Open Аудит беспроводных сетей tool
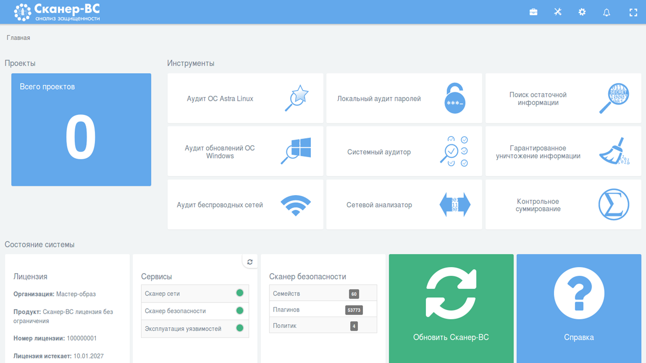The image size is (646, 363). point(245,205)
